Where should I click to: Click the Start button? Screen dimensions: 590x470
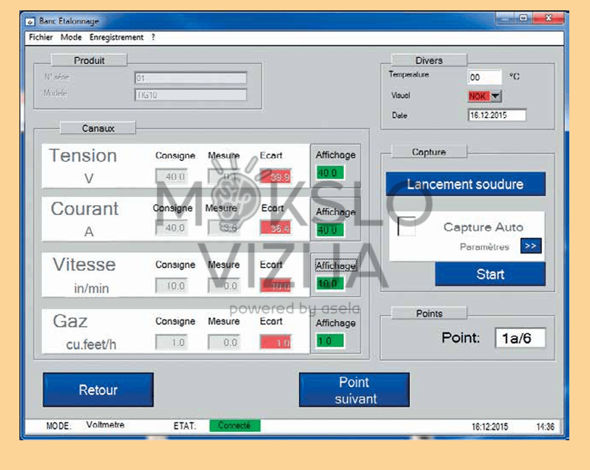(x=490, y=274)
